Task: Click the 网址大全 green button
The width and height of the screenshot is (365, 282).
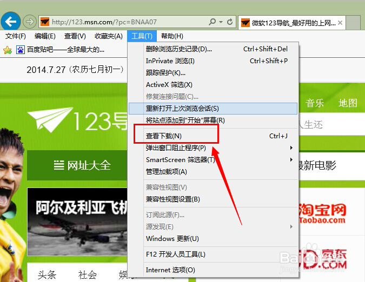Action: (x=77, y=165)
